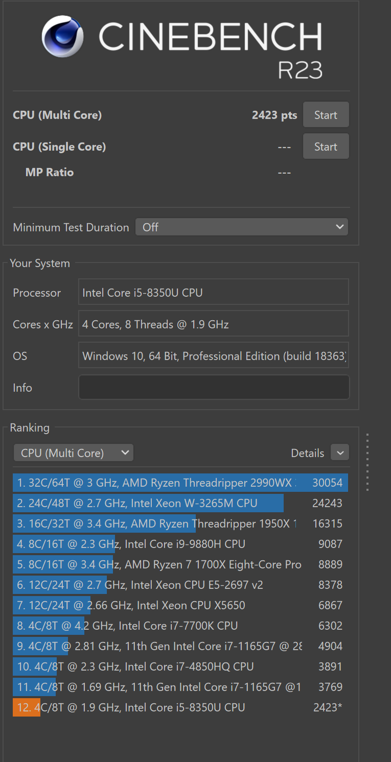The image size is (391, 762).
Task: Click the OS field showing Windows 10
Action: pyautogui.click(x=214, y=356)
